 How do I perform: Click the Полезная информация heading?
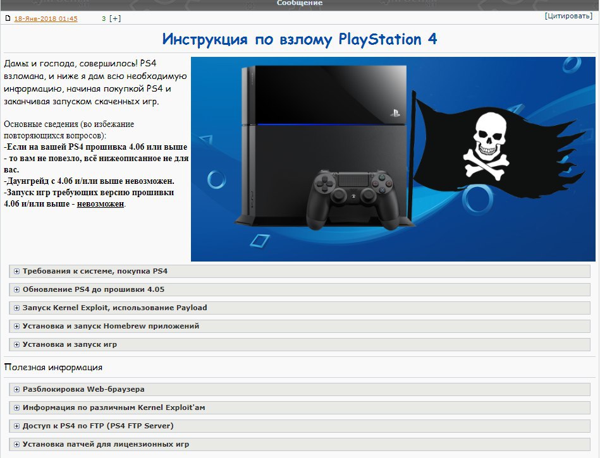pyautogui.click(x=53, y=368)
